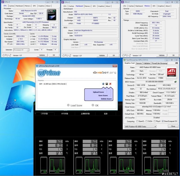Viewport: 180px width, 176px height.
Task: Switch to the Sensors tab in GPU-Z
Action: (x=139, y=63)
